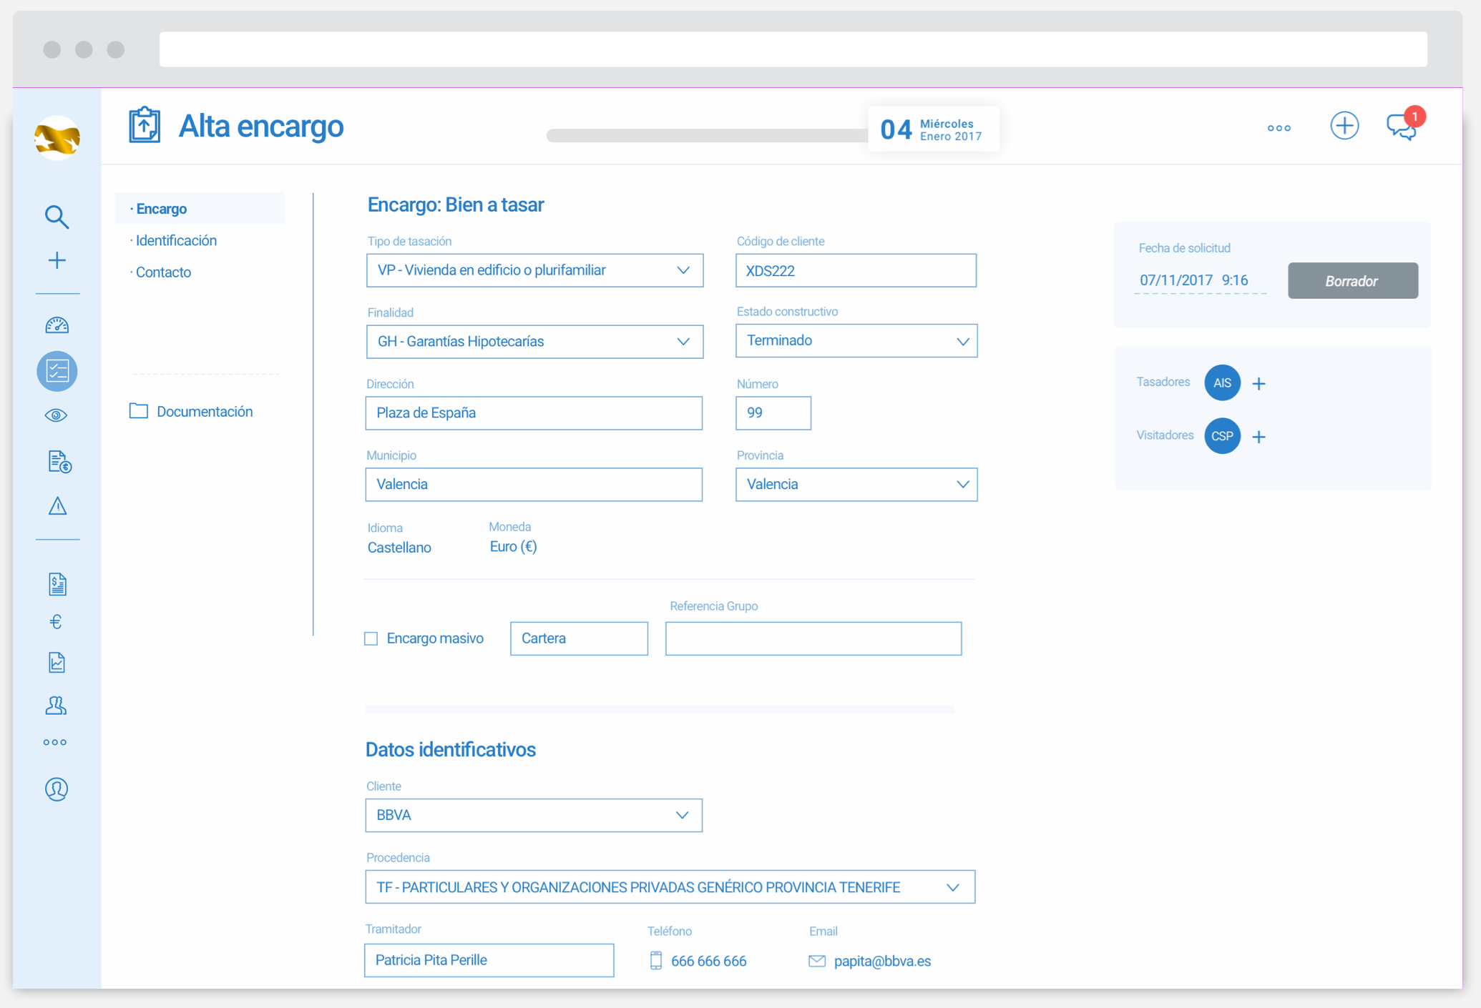Click the Tramitador input field
1481x1008 pixels.
[489, 960]
